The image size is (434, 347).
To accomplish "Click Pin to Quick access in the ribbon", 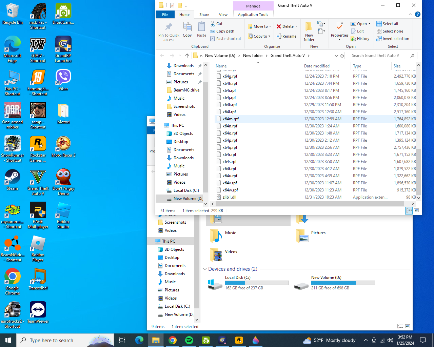I will pos(169,32).
